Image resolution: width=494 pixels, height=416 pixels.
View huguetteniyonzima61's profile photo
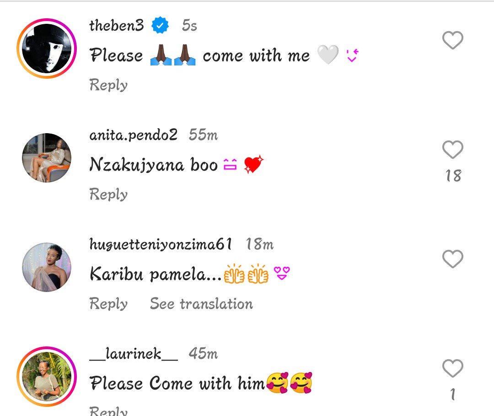(47, 267)
